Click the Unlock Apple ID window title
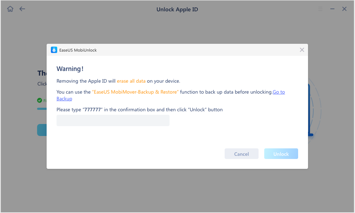 click(x=177, y=10)
